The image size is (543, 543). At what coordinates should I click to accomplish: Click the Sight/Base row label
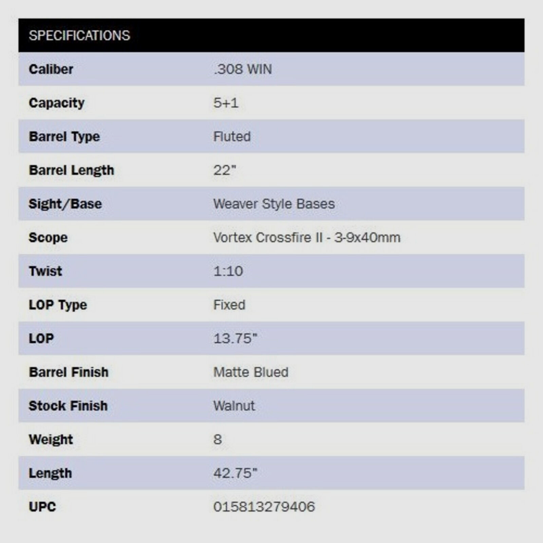65,204
